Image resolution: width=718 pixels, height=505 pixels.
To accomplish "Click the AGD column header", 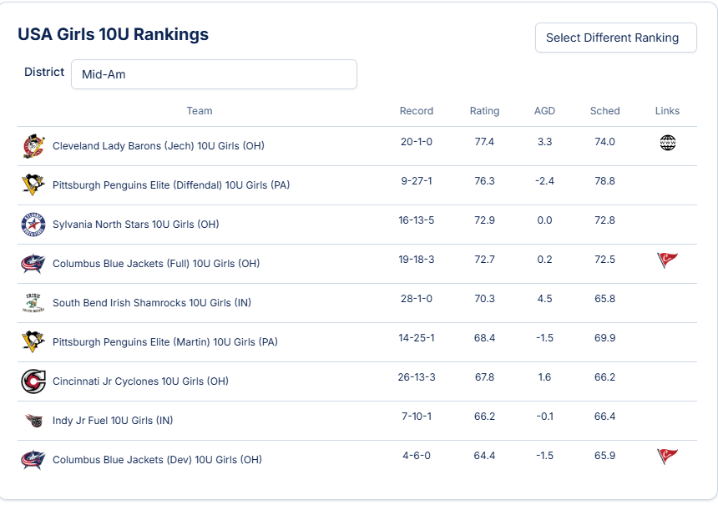I will click(x=544, y=111).
